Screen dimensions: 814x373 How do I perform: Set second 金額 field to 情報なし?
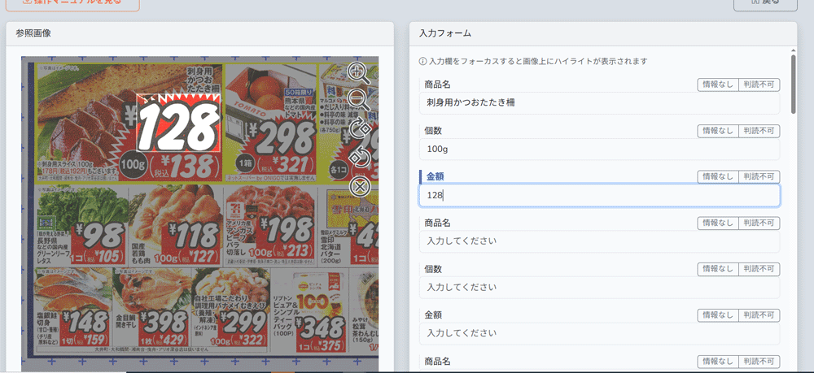coord(718,315)
